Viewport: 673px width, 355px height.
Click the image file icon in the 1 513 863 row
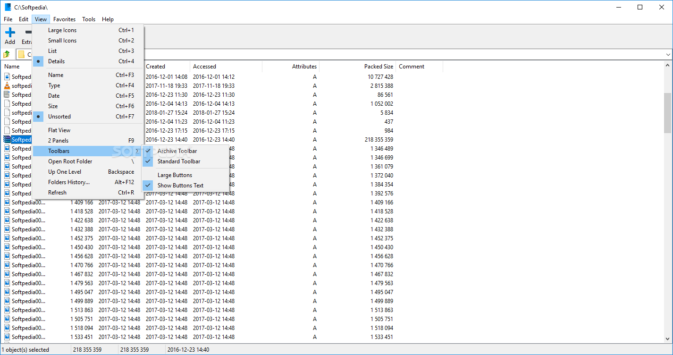[x=7, y=310]
